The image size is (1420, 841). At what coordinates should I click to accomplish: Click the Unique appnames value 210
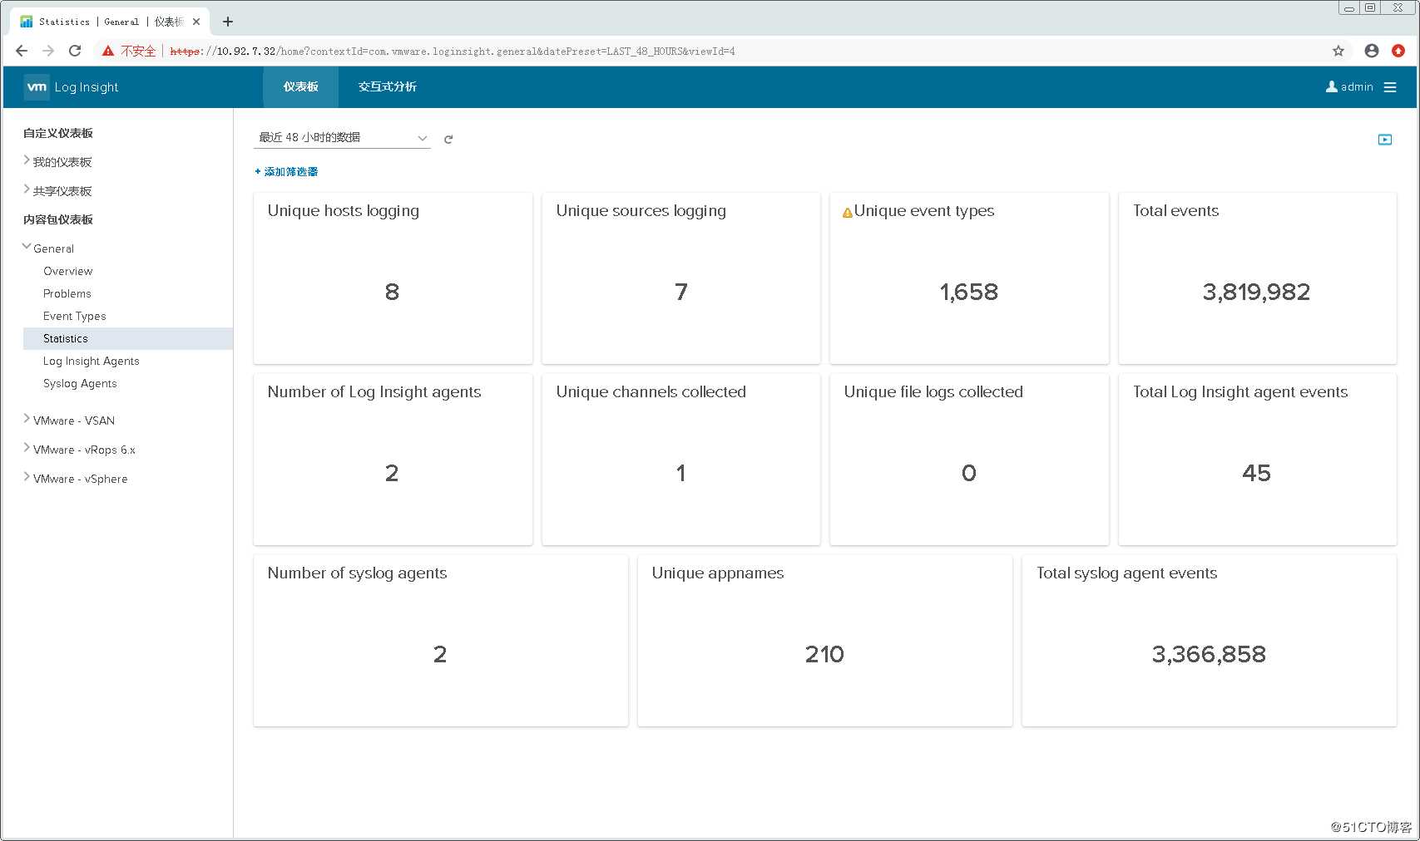824,654
